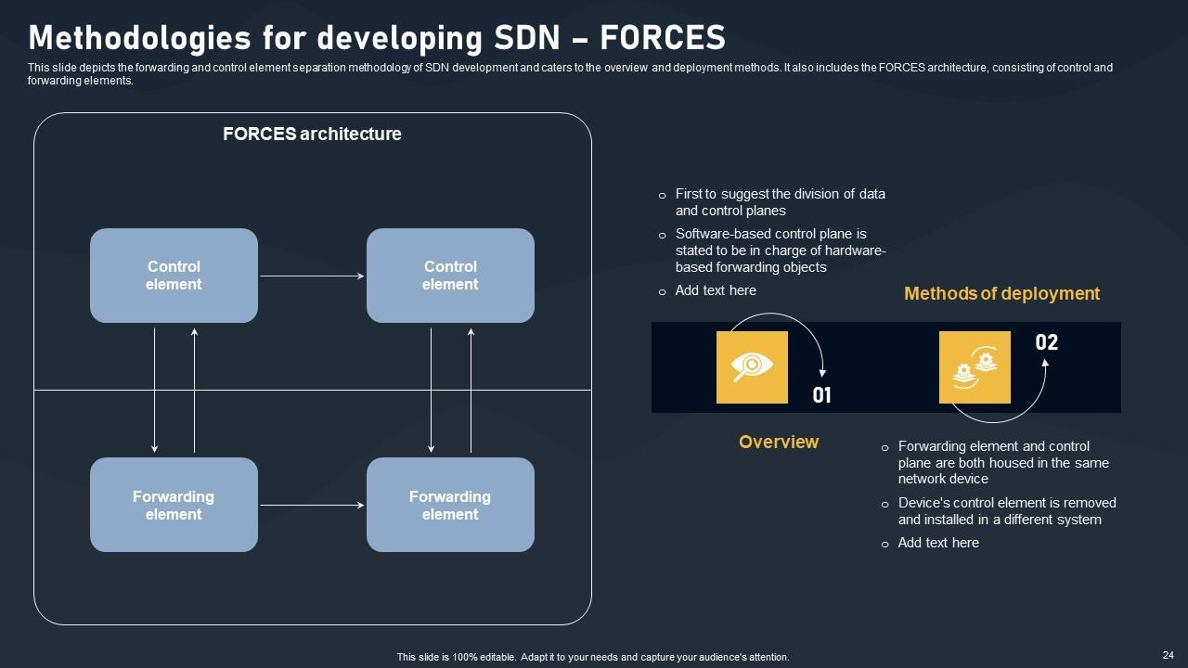Click 'Add text here' under overview bullets
Image resolution: width=1188 pixels, height=668 pixels.
point(716,290)
